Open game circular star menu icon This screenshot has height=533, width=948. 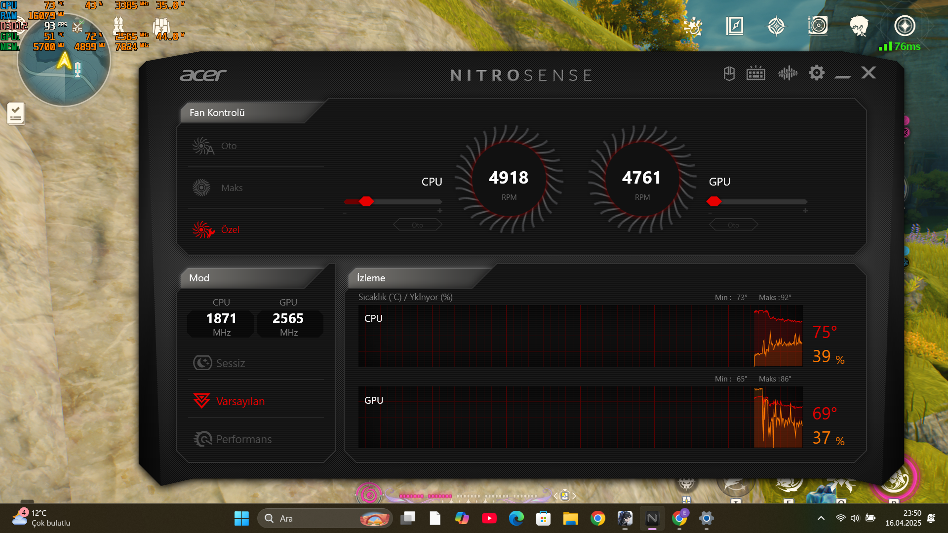point(905,26)
